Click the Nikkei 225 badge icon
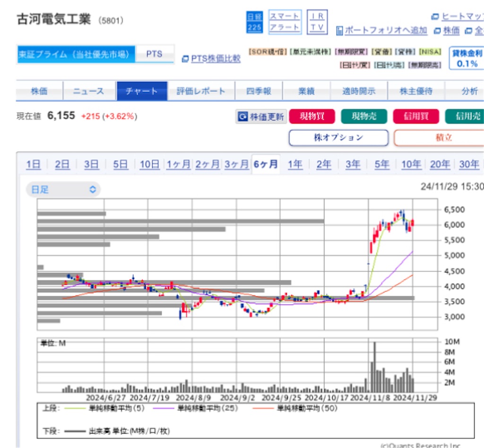Viewport: 484px width, 448px height. click(x=254, y=22)
